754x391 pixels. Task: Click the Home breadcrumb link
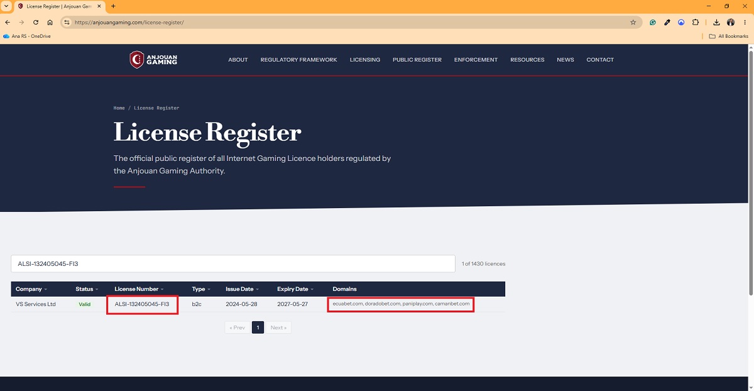pyautogui.click(x=119, y=108)
